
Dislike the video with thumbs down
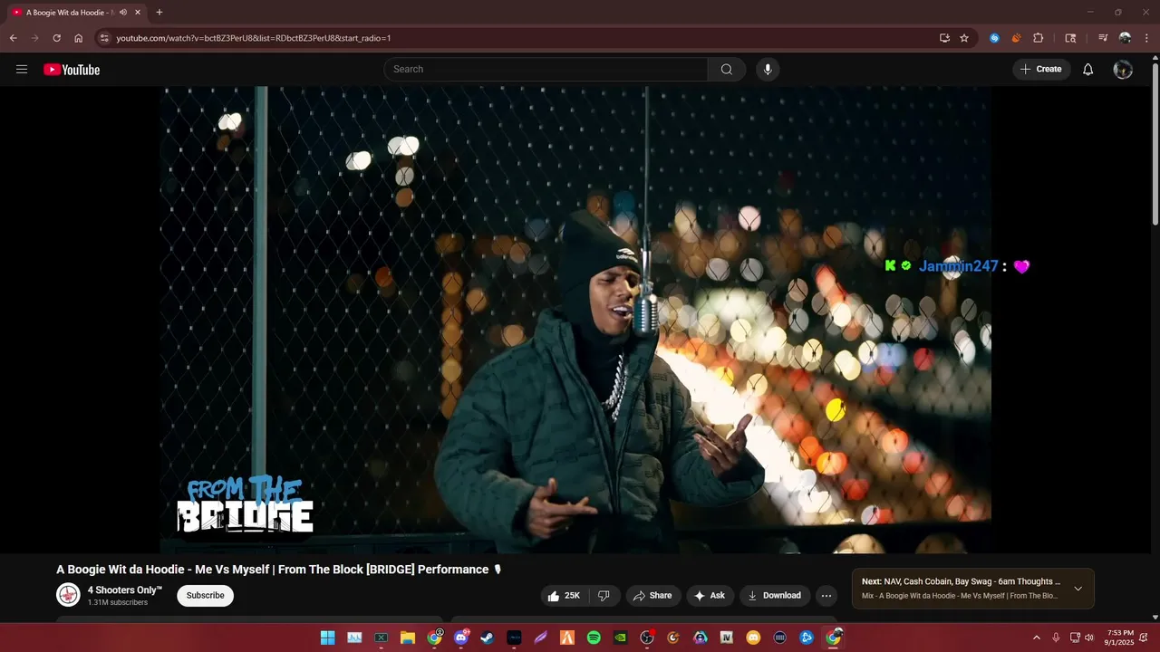pos(604,596)
